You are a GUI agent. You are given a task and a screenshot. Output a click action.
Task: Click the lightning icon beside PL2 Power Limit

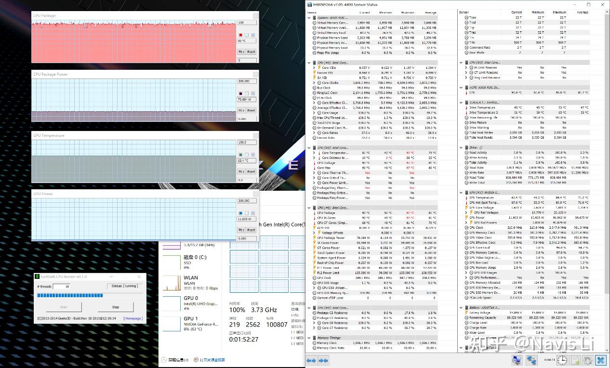point(315,273)
